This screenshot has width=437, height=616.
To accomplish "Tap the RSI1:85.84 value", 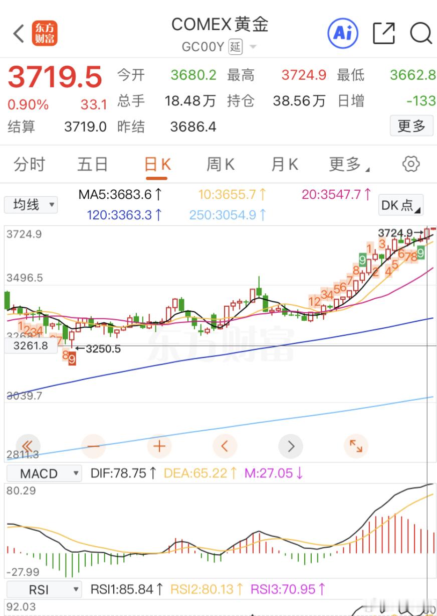I will [127, 589].
